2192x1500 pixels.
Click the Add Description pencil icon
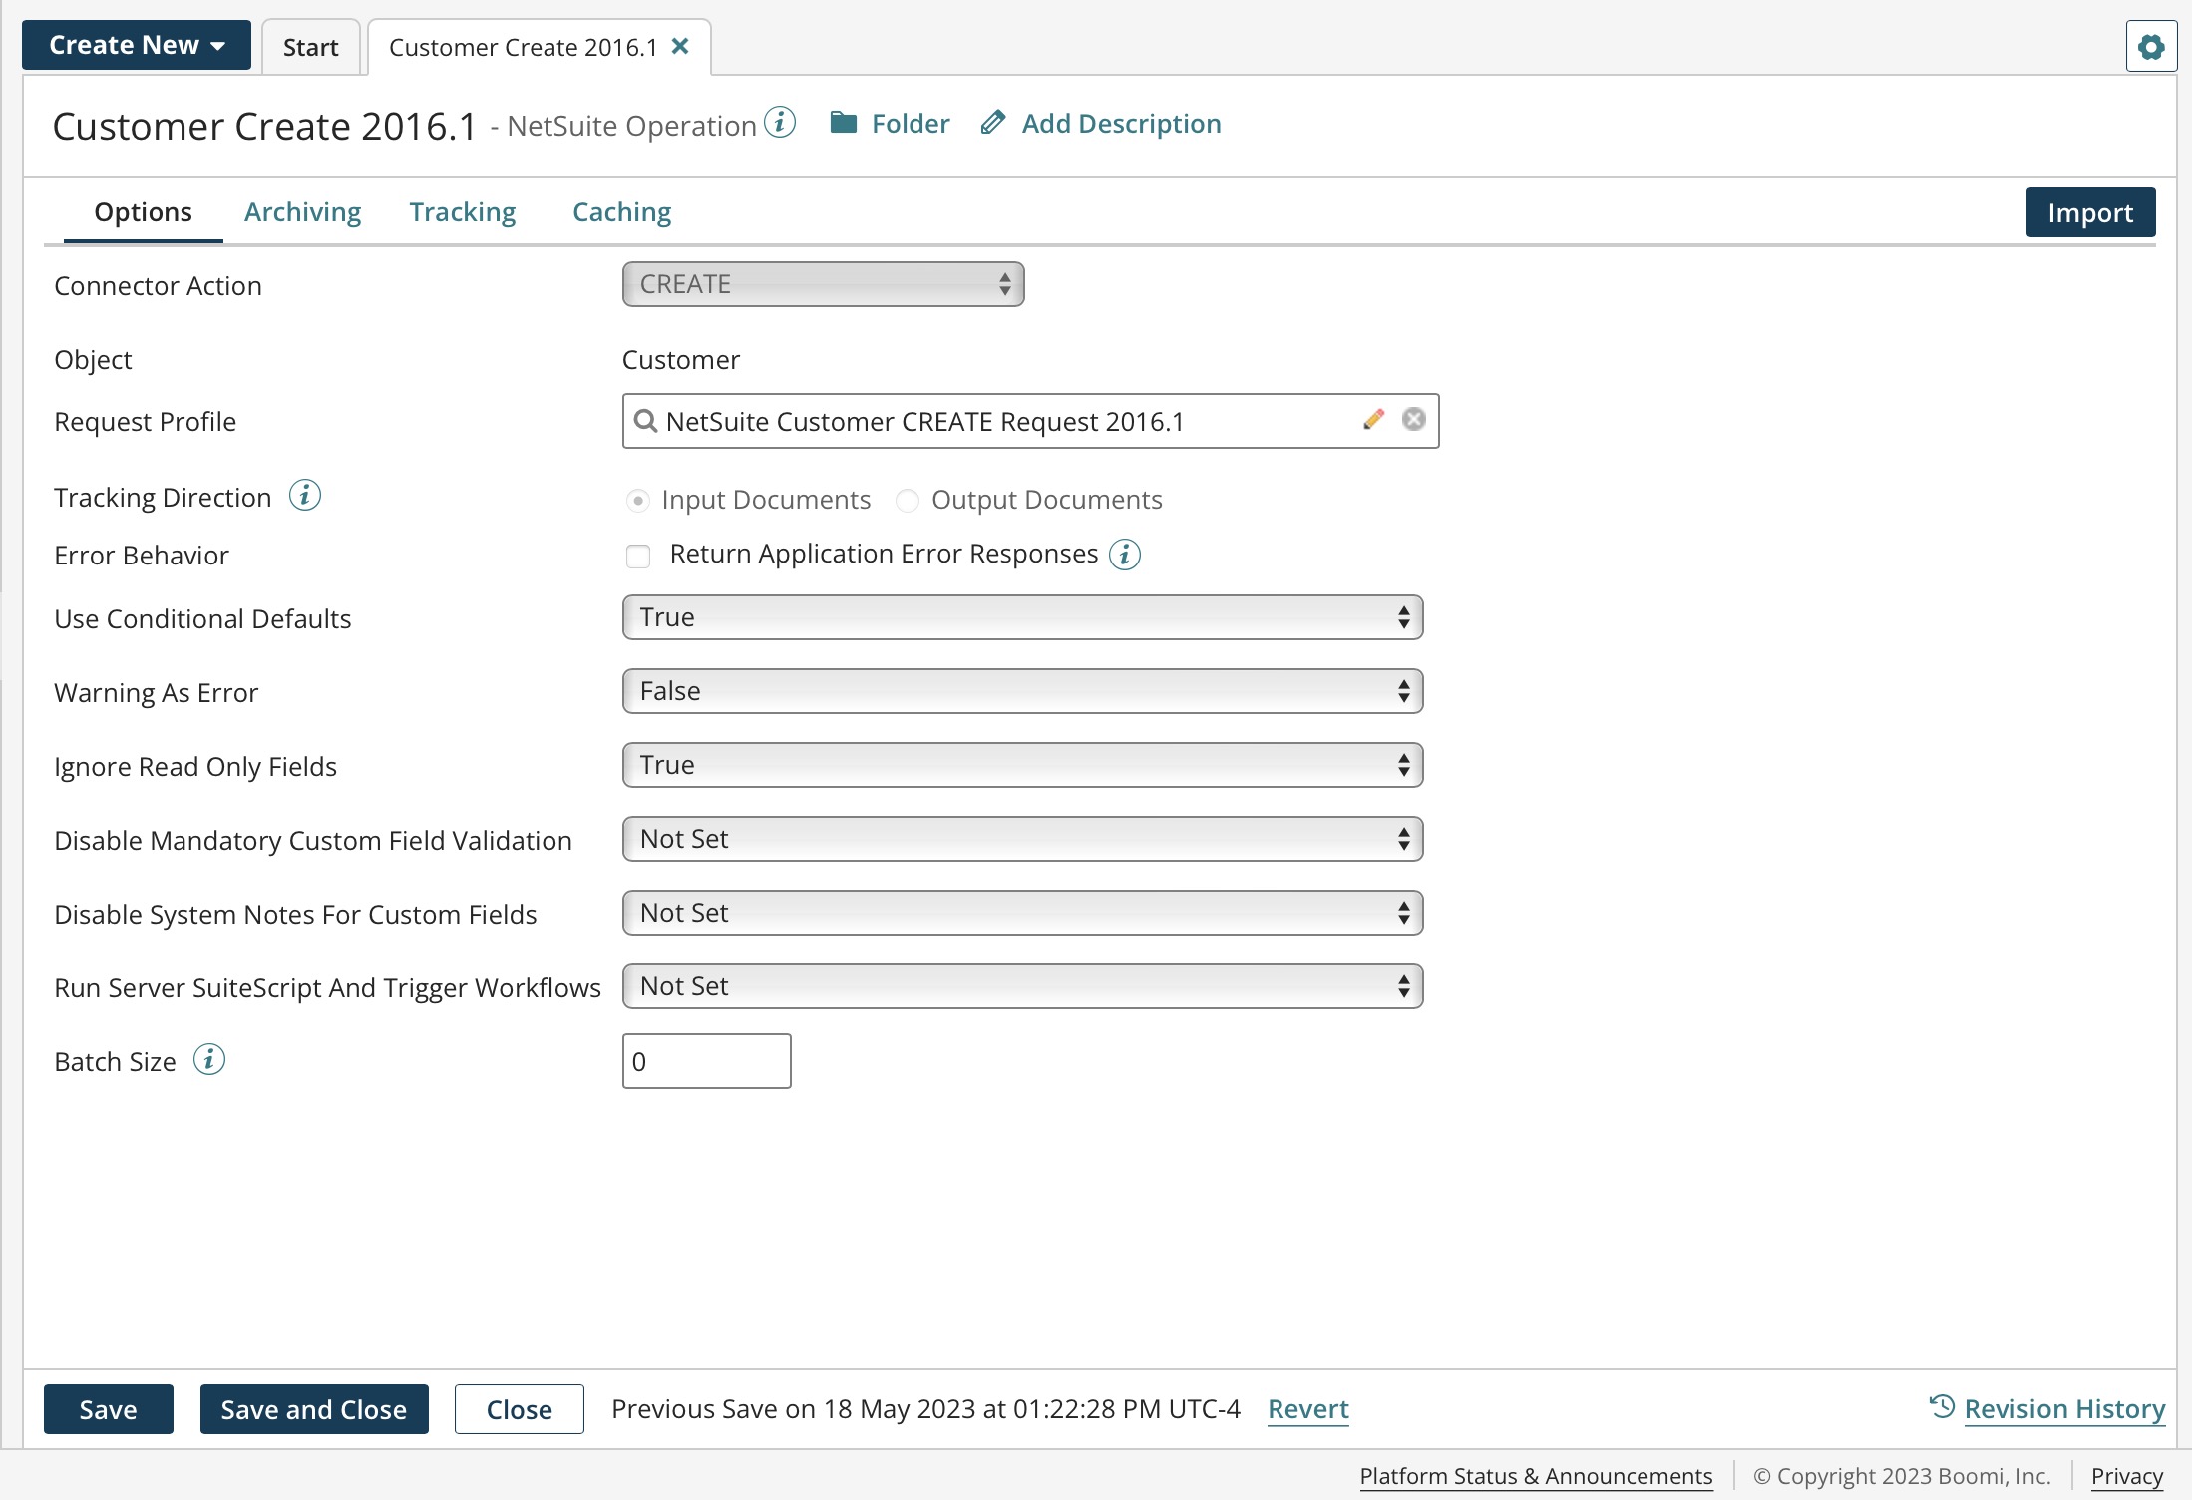click(992, 121)
